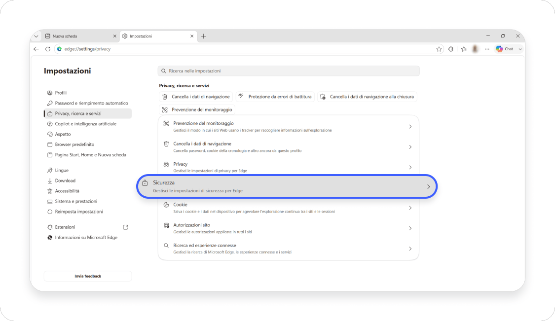Open Copilot Chat button
This screenshot has height=321, width=555.
click(504, 49)
